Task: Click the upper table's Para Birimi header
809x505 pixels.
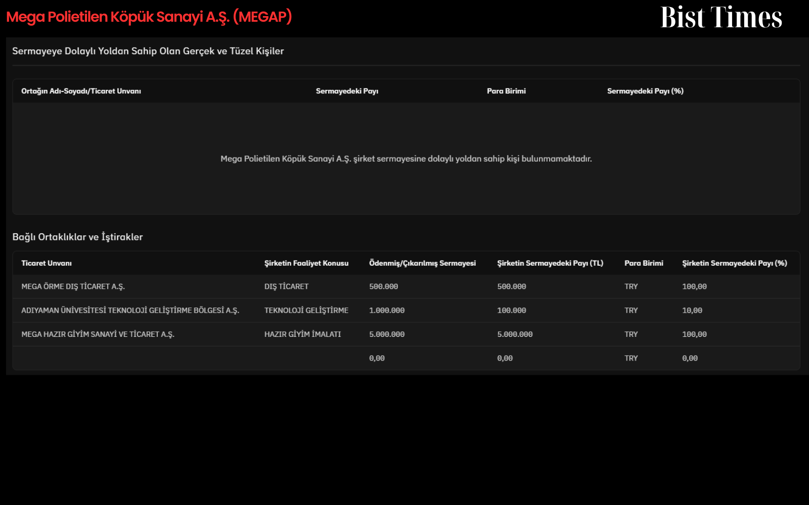Action: (x=506, y=91)
